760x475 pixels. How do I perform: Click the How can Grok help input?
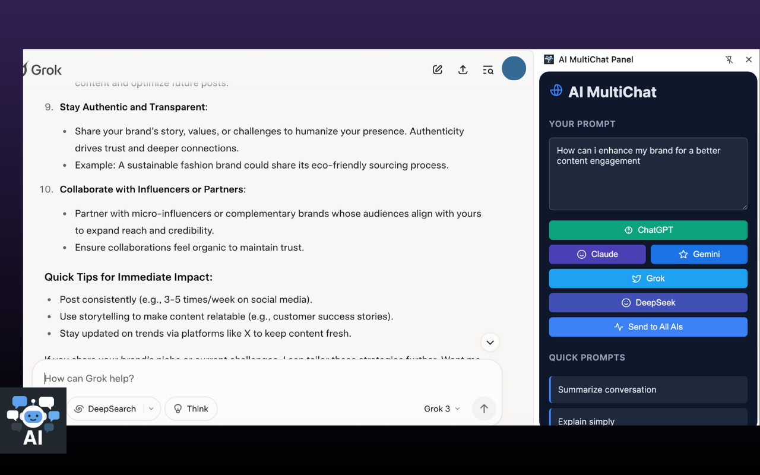267,378
